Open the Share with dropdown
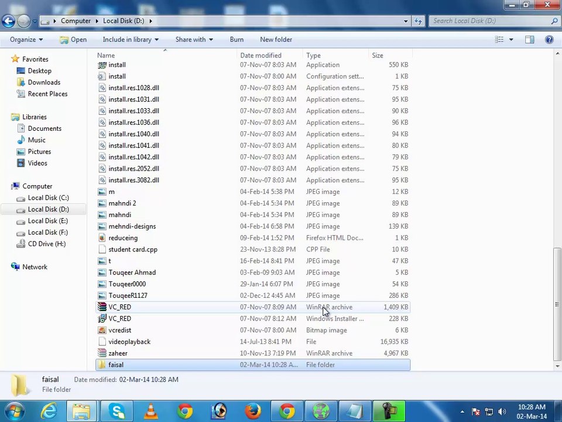The width and height of the screenshot is (562, 422). (x=194, y=39)
